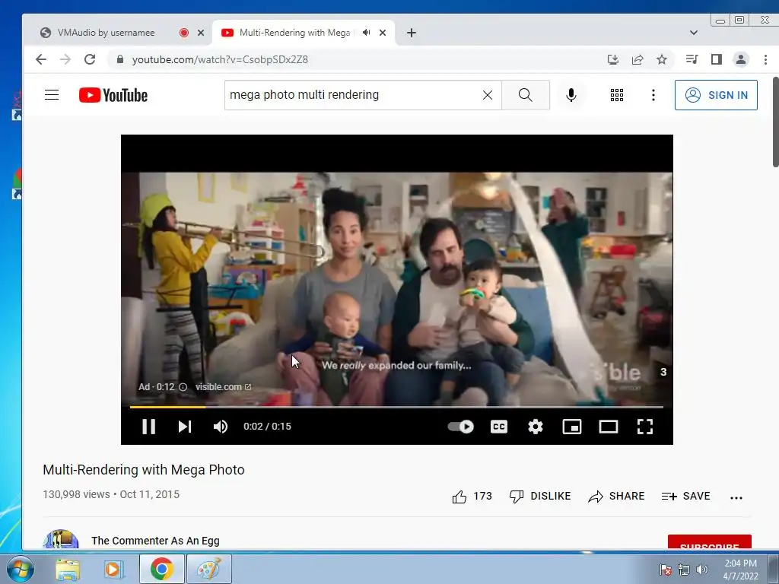Search with your voice microphone
Image resolution: width=779 pixels, height=584 pixels.
click(x=571, y=95)
